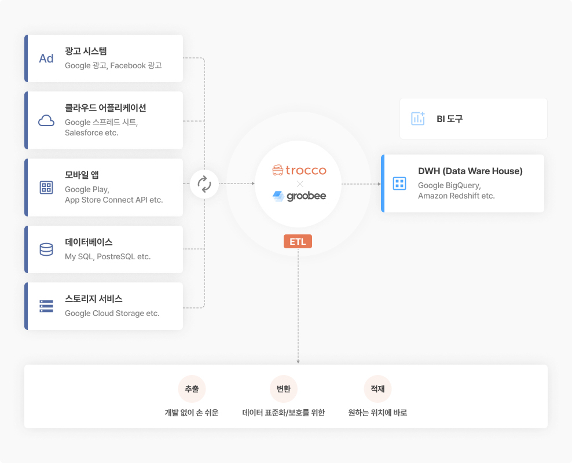Click Google Cloud Storage etc. text
This screenshot has height=463, width=572.
pyautogui.click(x=112, y=314)
